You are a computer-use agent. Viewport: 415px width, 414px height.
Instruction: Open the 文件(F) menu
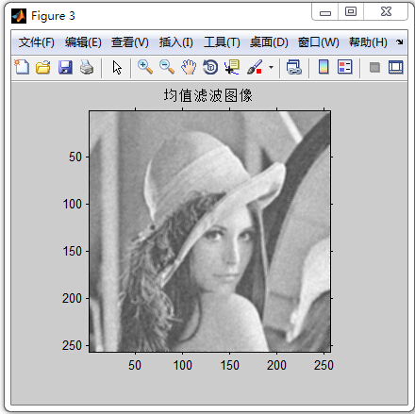[36, 42]
